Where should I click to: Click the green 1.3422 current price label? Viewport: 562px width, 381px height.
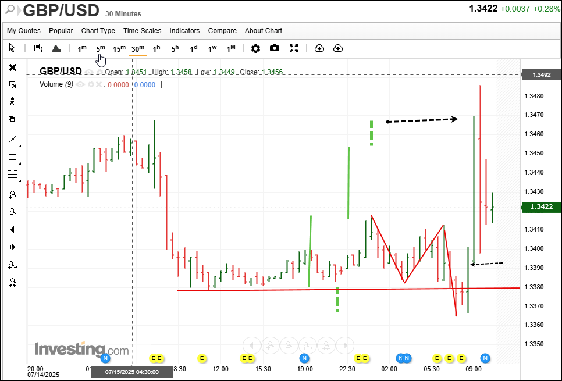click(x=541, y=207)
